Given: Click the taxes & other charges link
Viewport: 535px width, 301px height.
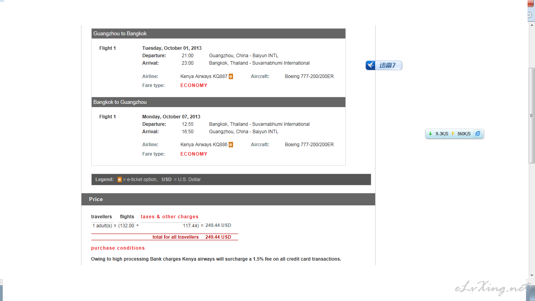Looking at the screenshot, I should coord(170,217).
